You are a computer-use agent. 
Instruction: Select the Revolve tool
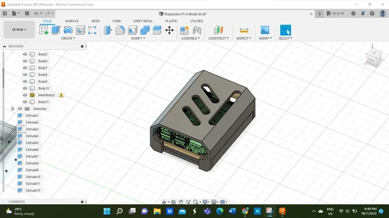[68, 30]
